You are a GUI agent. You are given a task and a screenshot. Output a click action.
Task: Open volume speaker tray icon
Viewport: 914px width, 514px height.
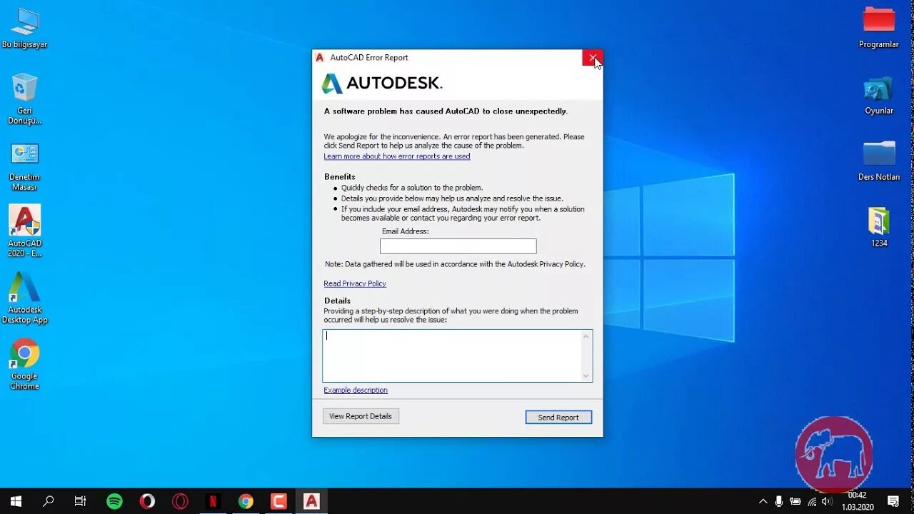click(827, 501)
